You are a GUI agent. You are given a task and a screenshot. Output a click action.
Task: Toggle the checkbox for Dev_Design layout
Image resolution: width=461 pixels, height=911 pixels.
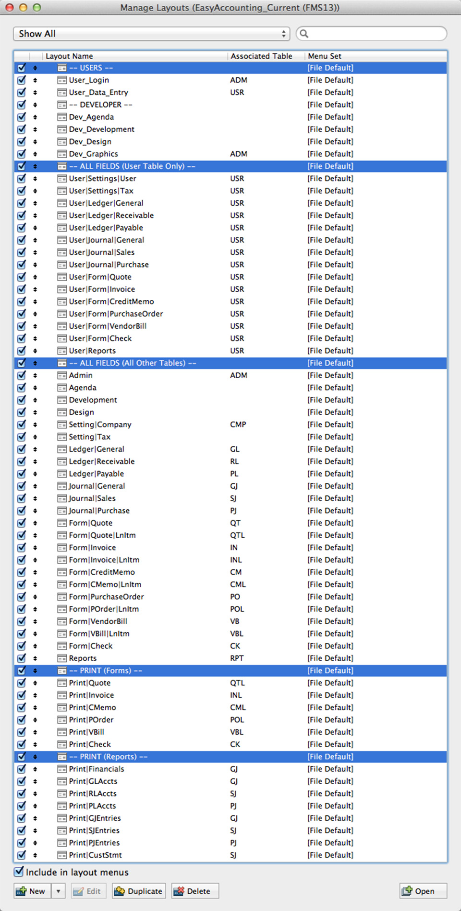click(22, 142)
